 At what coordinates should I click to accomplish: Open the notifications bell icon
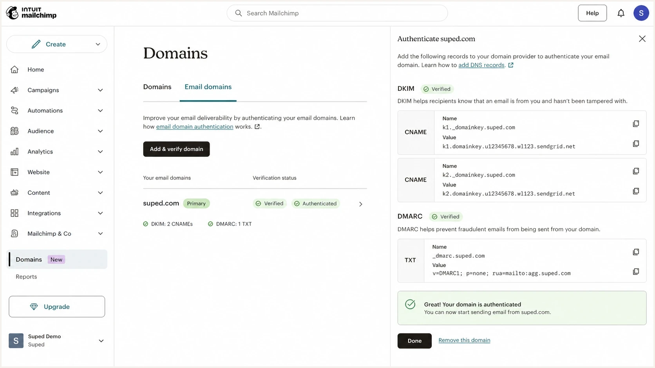point(621,13)
